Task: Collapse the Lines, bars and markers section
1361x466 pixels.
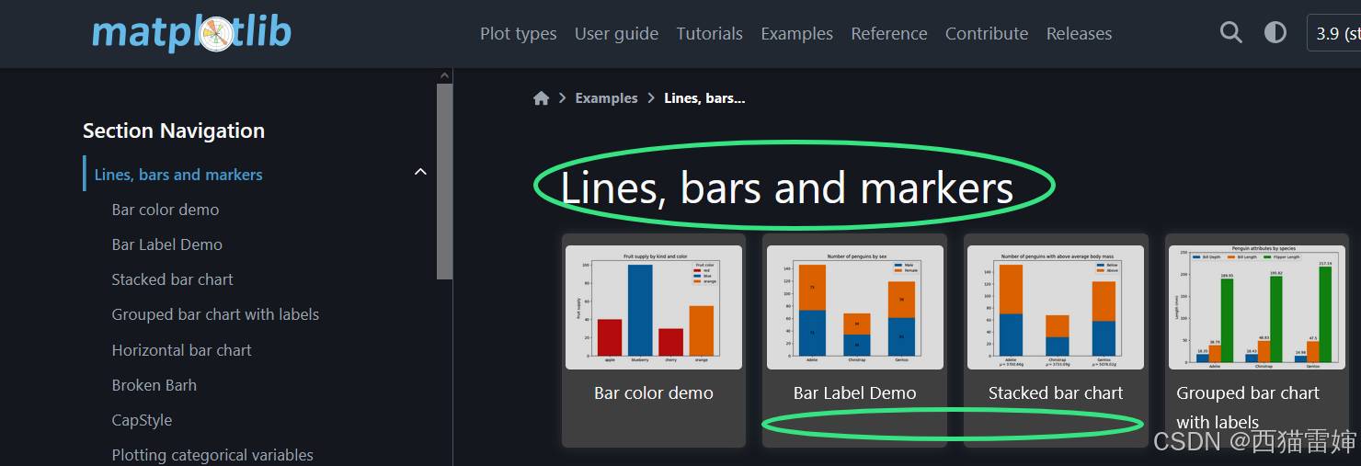Action: pyautogui.click(x=420, y=172)
